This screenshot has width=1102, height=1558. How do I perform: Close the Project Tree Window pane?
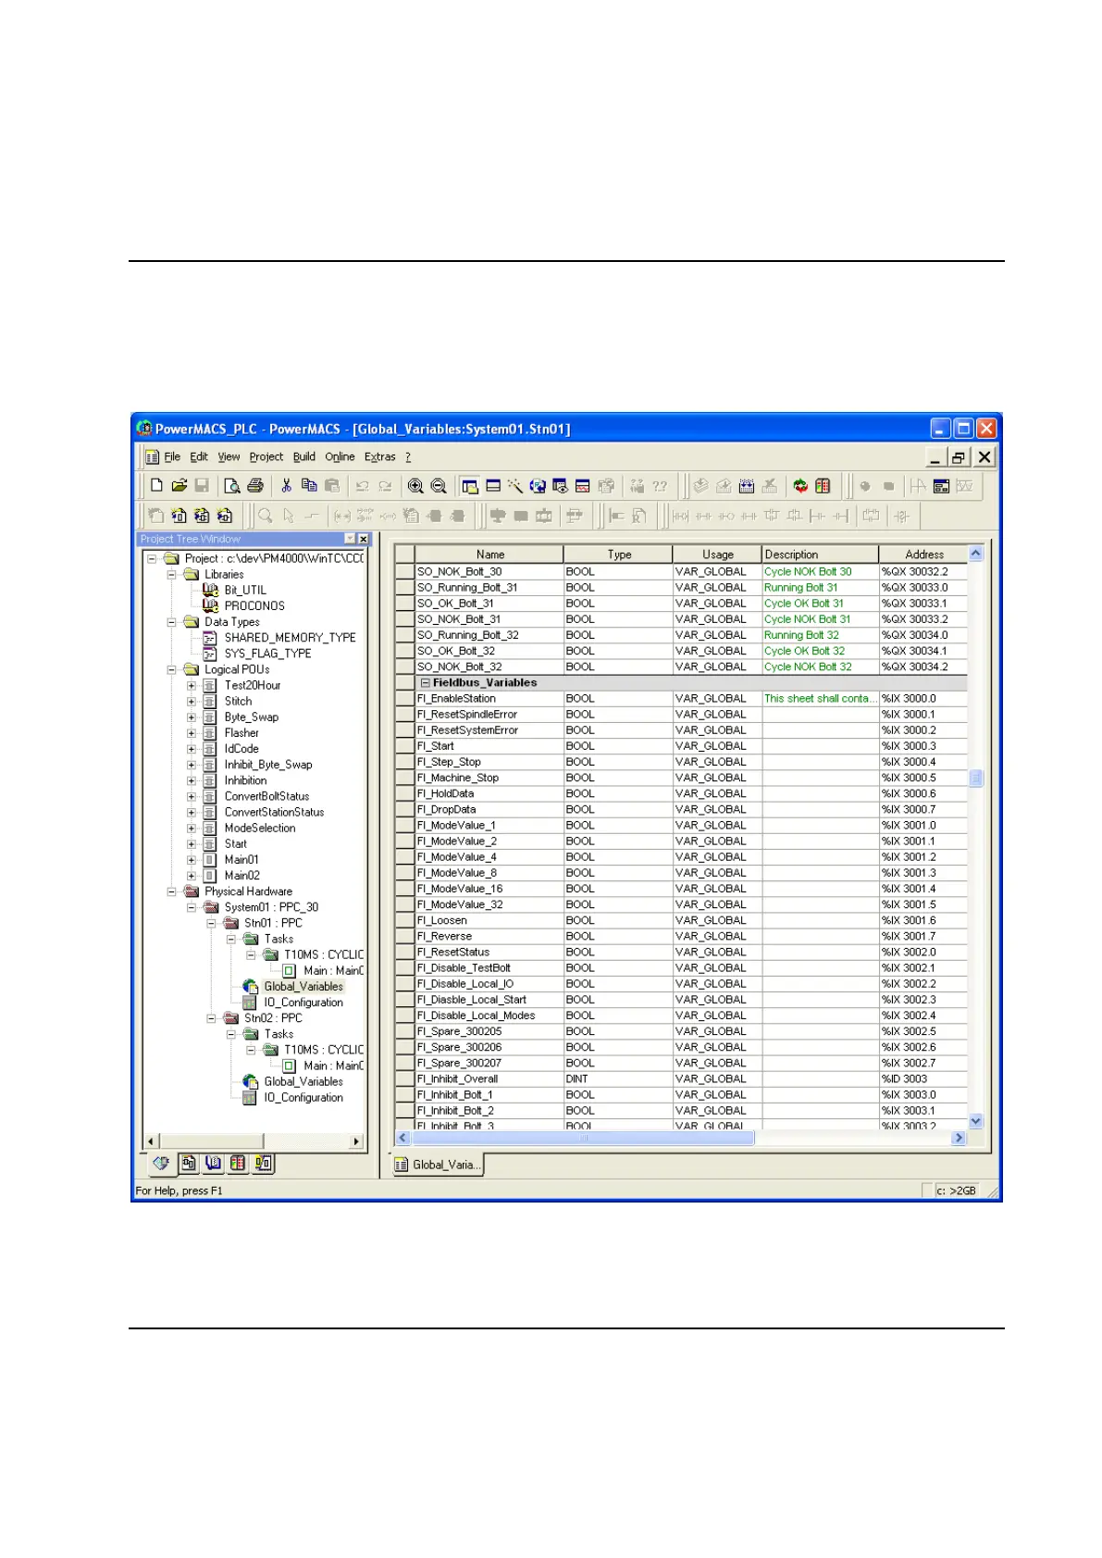363,539
